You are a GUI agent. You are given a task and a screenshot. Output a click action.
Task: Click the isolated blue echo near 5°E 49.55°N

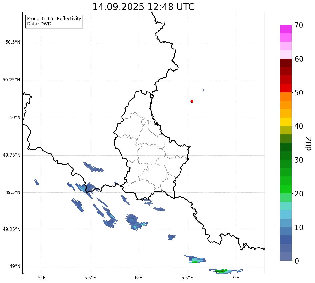[37, 182]
